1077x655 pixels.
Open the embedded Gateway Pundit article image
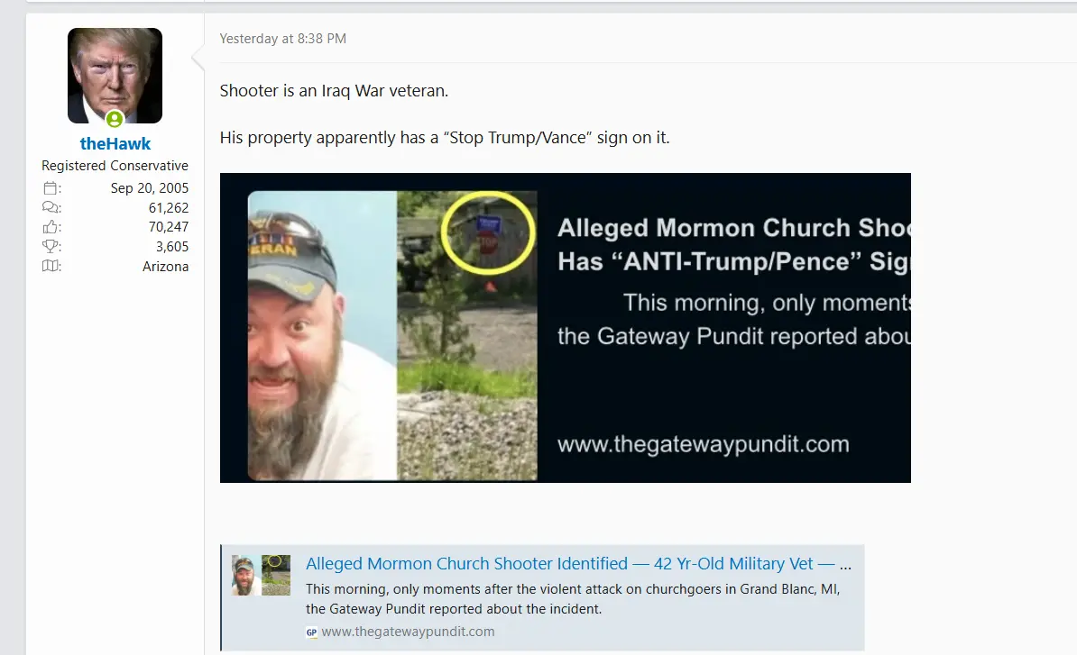coord(566,328)
